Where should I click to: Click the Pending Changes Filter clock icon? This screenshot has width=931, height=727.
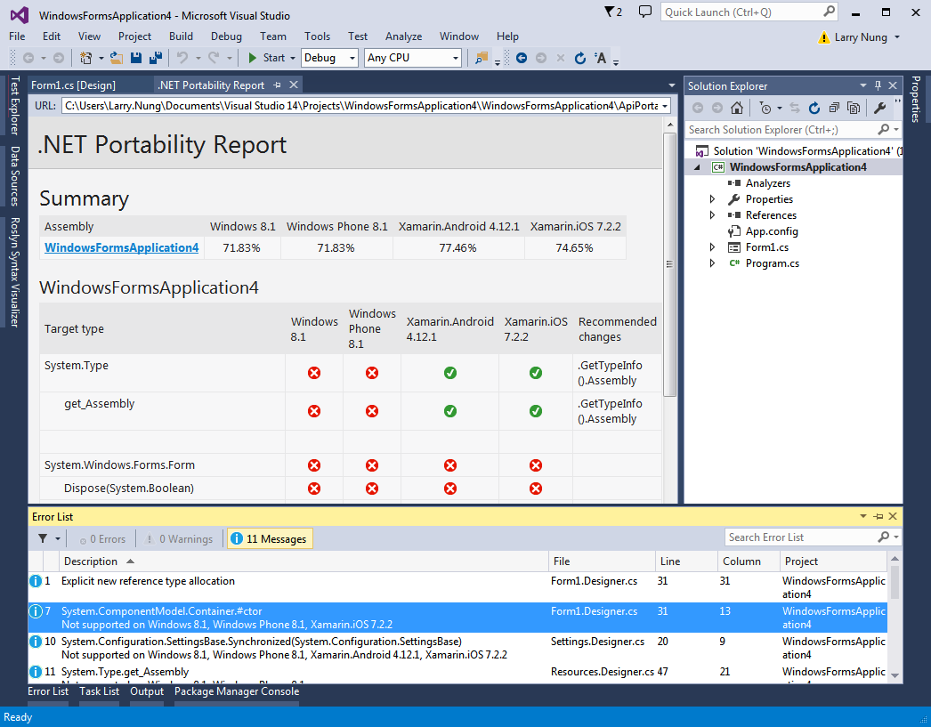(765, 108)
